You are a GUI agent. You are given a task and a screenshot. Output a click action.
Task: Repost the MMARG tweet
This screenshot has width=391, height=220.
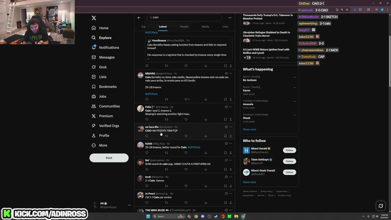[x=166, y=99]
